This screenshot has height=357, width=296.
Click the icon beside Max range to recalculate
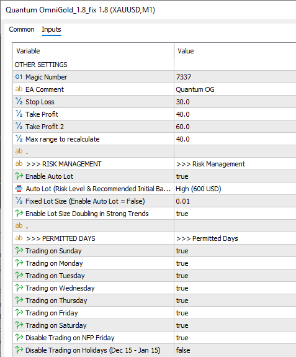[19, 138]
